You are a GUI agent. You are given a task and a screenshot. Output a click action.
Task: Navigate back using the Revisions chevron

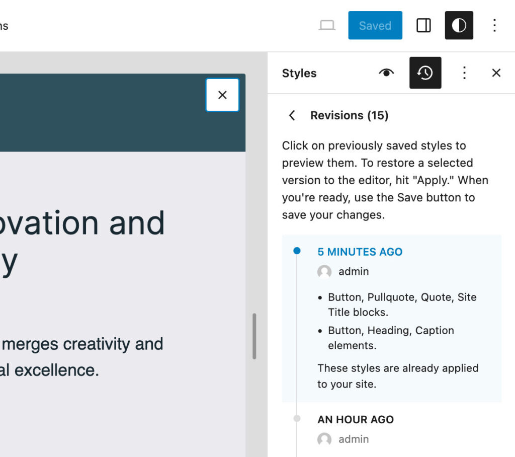[x=292, y=115]
